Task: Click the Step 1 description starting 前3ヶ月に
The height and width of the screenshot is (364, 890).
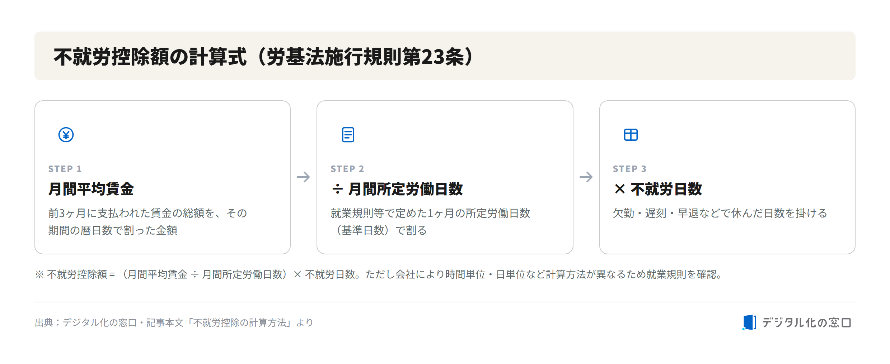Action: (x=147, y=222)
